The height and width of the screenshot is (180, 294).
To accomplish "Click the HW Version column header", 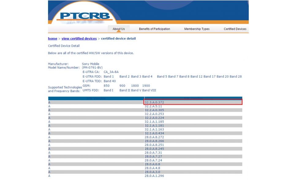I will tap(96, 98).
